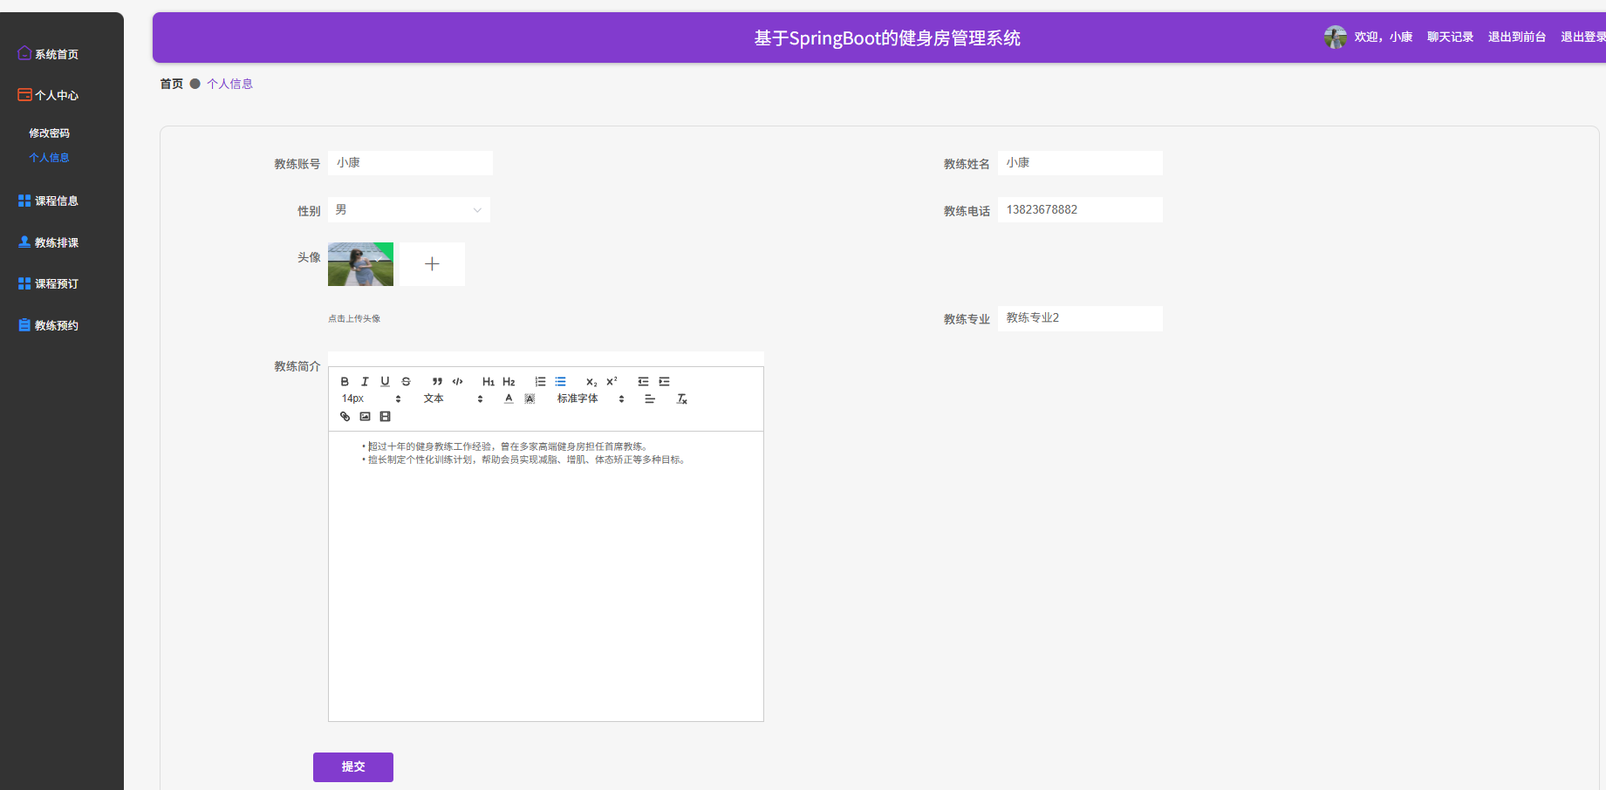Viewport: 1606px width, 790px height.
Task: Open the text background color picker
Action: (x=530, y=398)
